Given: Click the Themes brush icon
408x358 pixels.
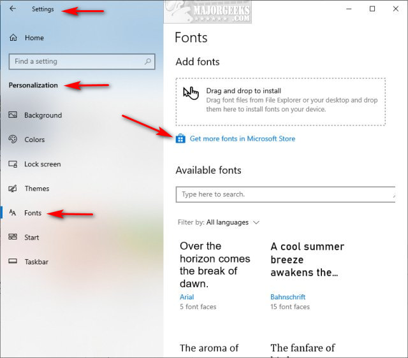Looking at the screenshot, I should pos(13,189).
